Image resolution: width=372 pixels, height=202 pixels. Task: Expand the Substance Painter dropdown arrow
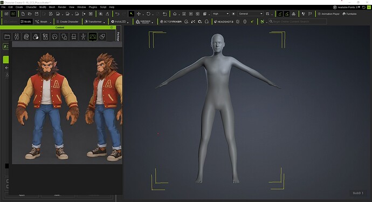click(x=153, y=22)
